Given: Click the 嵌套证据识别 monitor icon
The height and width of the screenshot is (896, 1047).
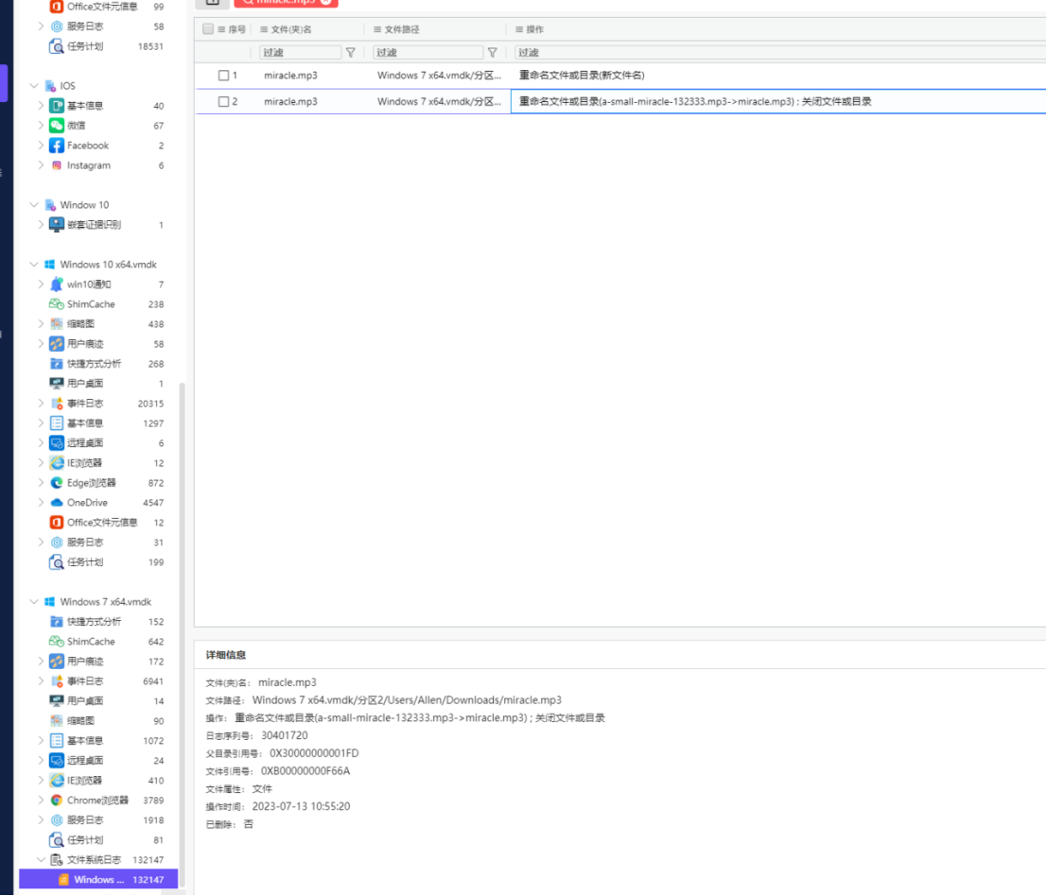Looking at the screenshot, I should 57,225.
